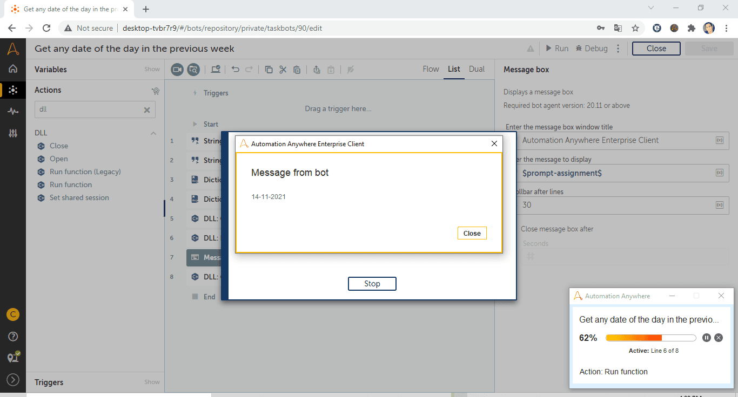Collapse the Start section arrow

195,124
